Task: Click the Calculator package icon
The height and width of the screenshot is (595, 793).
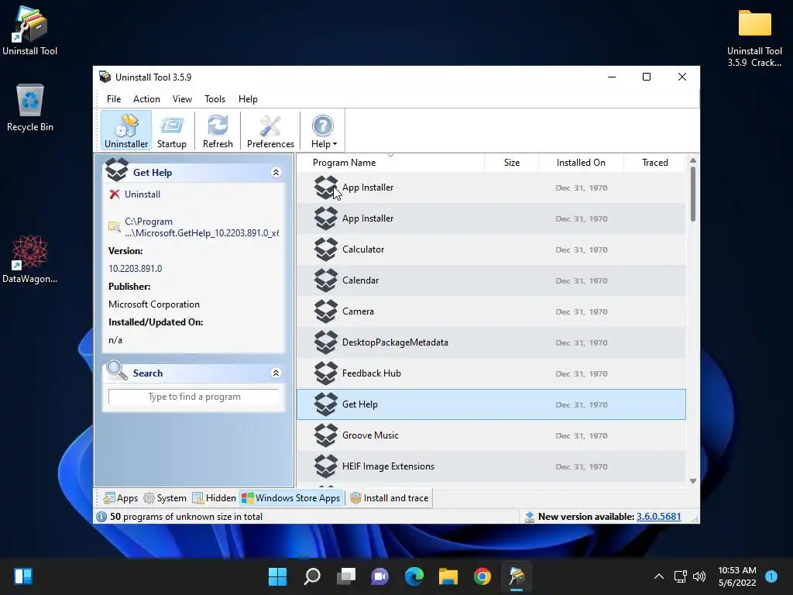Action: [326, 249]
